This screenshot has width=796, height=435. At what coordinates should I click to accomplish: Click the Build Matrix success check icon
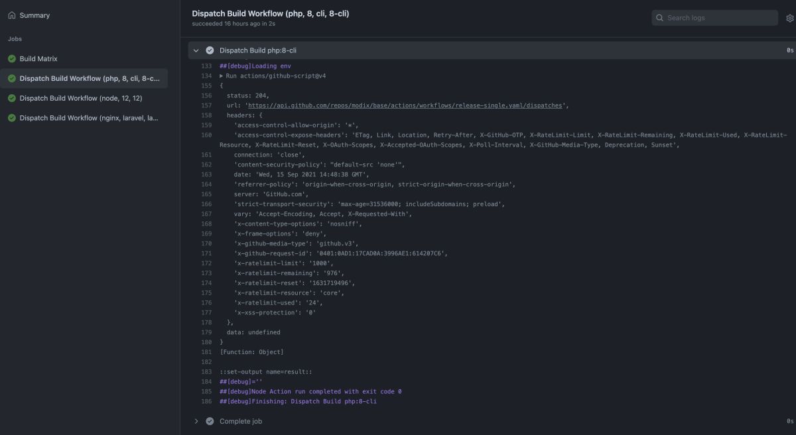coord(12,59)
